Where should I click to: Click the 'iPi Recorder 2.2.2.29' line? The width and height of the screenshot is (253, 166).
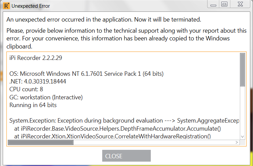click(36, 58)
